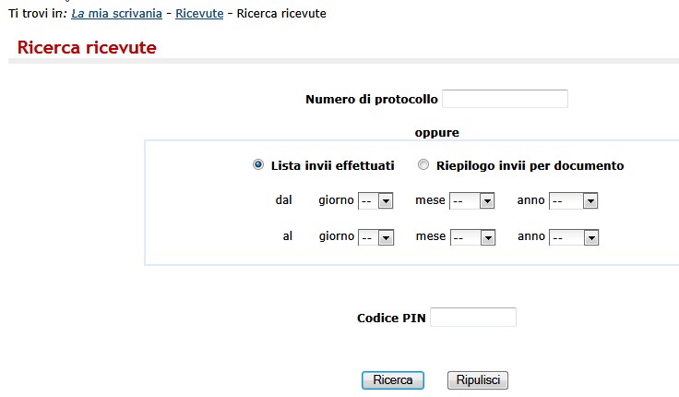Image resolution: width=679 pixels, height=397 pixels.
Task: Open the 'dal' giorno dropdown
Action: pos(375,200)
